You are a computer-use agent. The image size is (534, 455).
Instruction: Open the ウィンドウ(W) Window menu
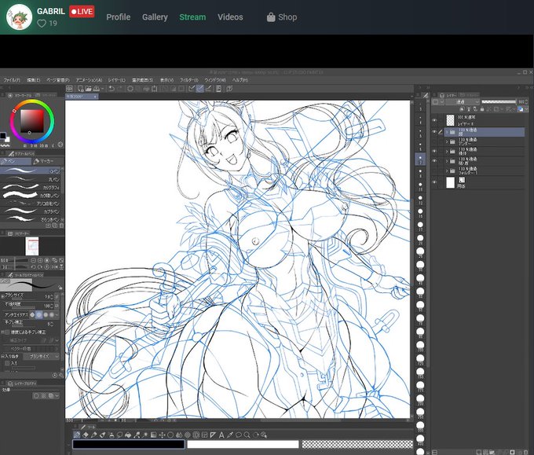coord(215,80)
